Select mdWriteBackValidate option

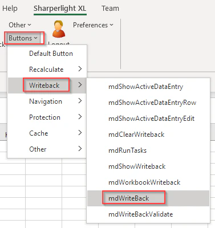tap(148, 214)
